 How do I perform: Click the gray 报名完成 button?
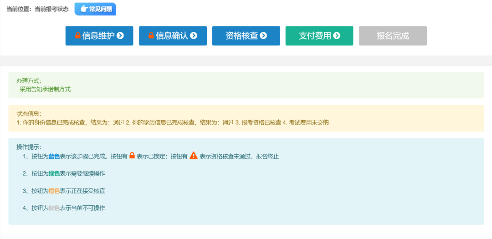(393, 36)
